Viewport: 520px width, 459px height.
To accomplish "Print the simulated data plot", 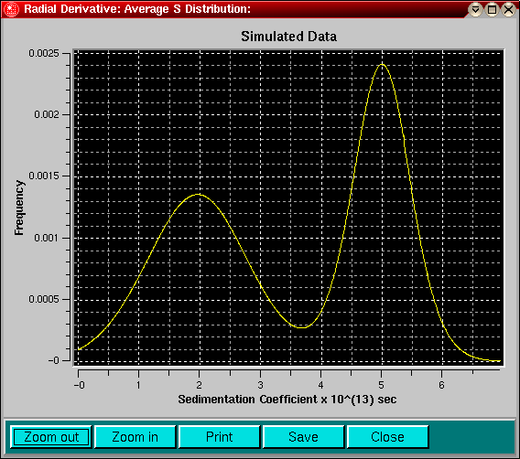I will [219, 437].
